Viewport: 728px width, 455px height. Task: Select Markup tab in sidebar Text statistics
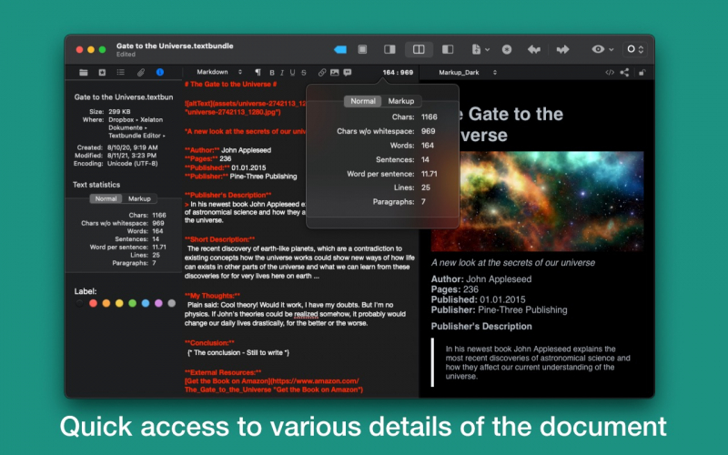[139, 198]
